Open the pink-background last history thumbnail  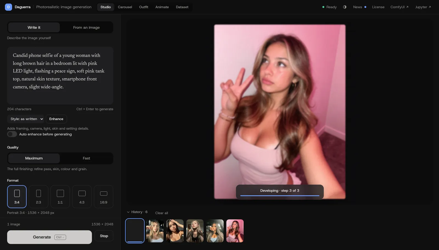pyautogui.click(x=235, y=231)
